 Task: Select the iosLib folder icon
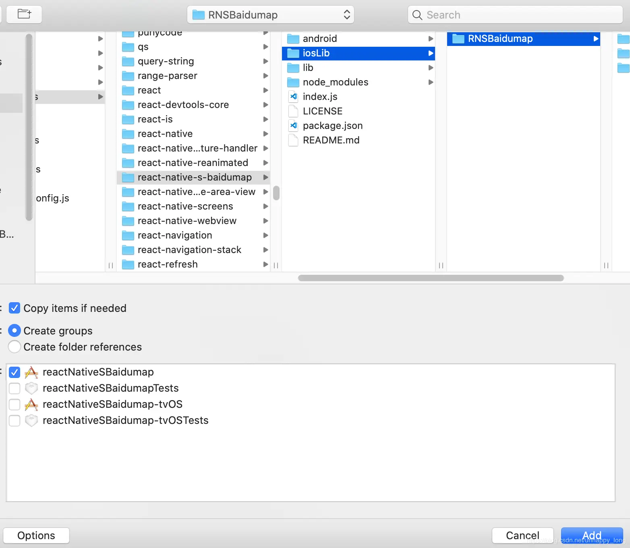tap(293, 53)
